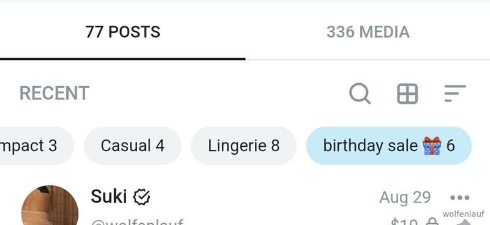Screen dimensions: 490x225
Task: Toggle the Lingerie 8 filter chip
Action: point(244,146)
